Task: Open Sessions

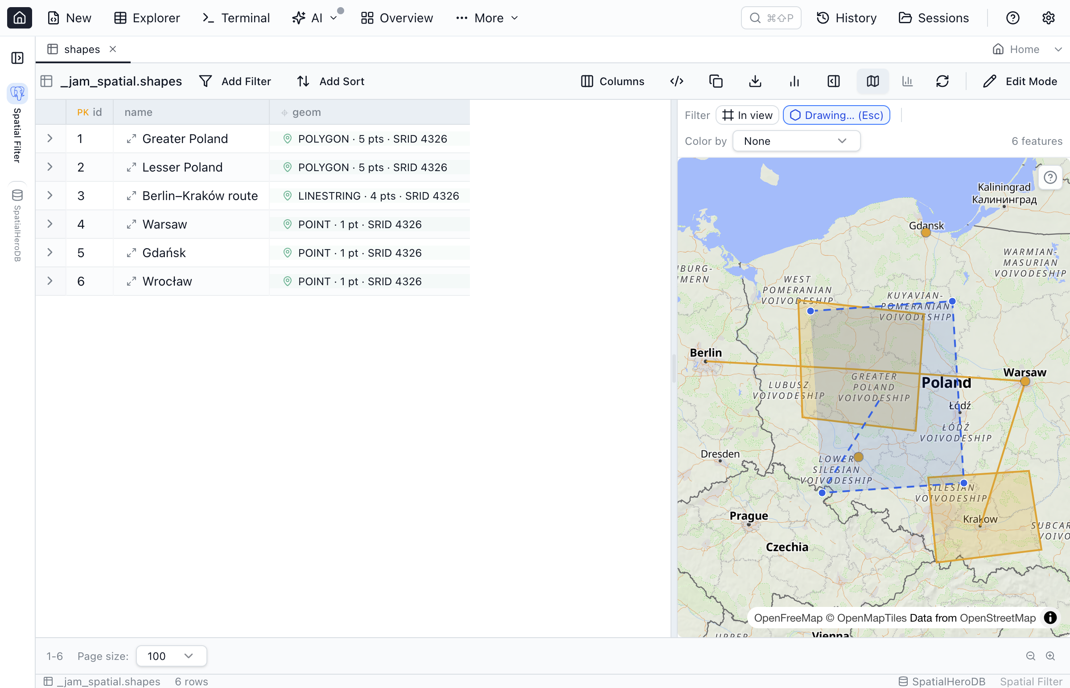Action: pos(934,18)
